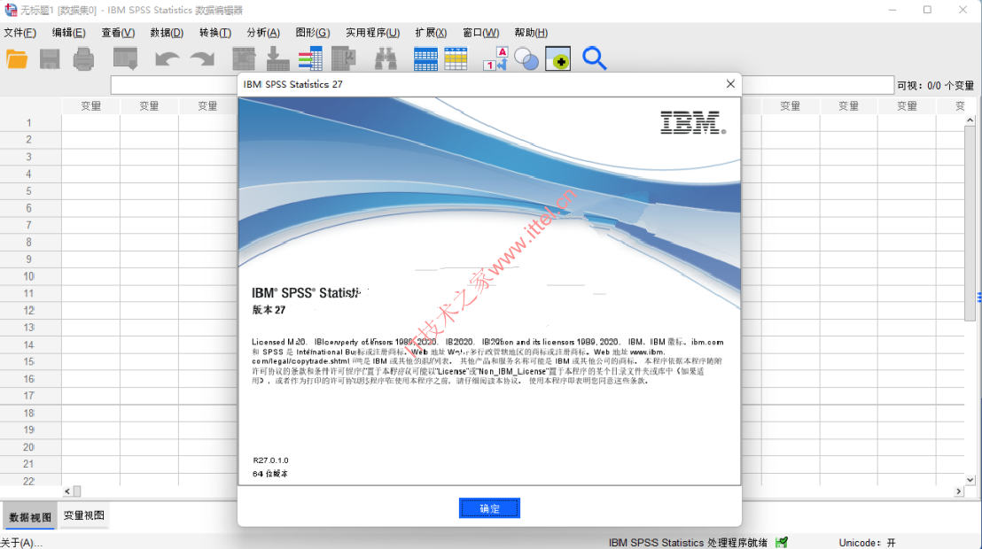
Task: Click the Redo arrow icon
Action: point(202,58)
